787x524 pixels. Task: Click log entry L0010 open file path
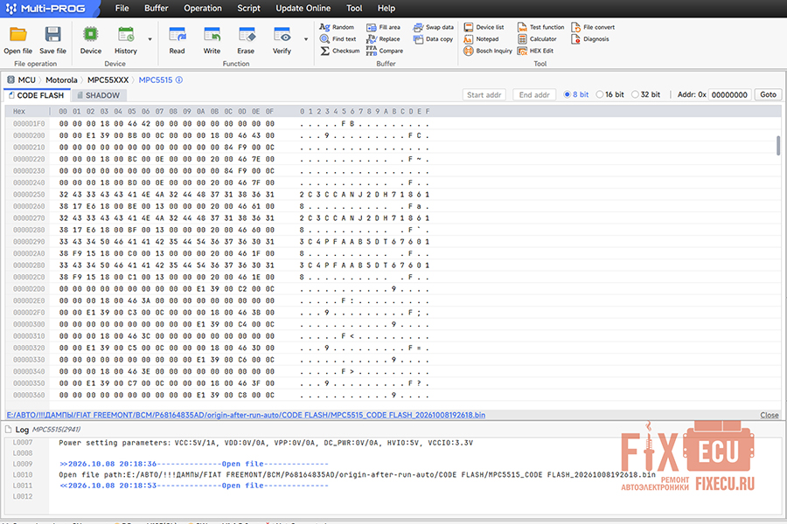[357, 474]
